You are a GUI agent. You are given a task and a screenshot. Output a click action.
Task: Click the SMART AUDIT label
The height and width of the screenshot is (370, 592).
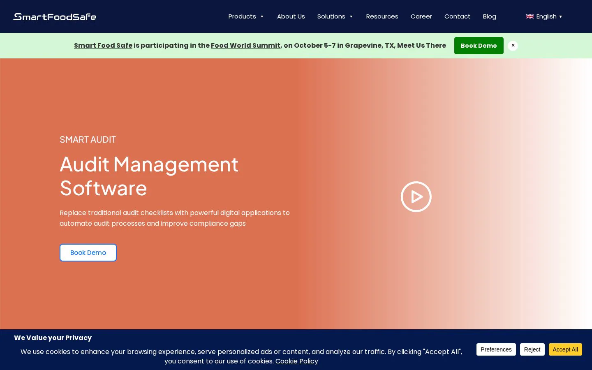point(88,139)
